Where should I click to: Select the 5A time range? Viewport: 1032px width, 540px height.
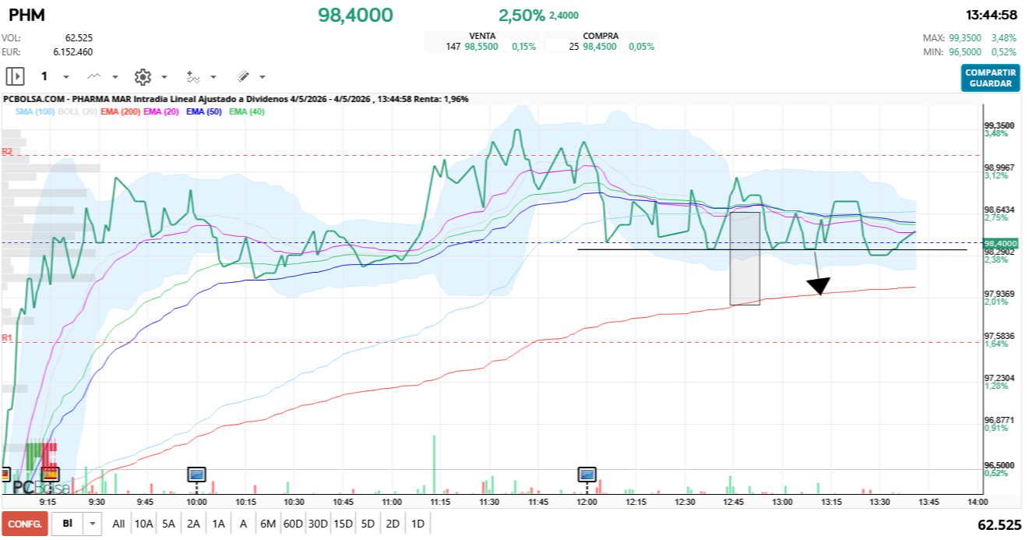tap(168, 524)
